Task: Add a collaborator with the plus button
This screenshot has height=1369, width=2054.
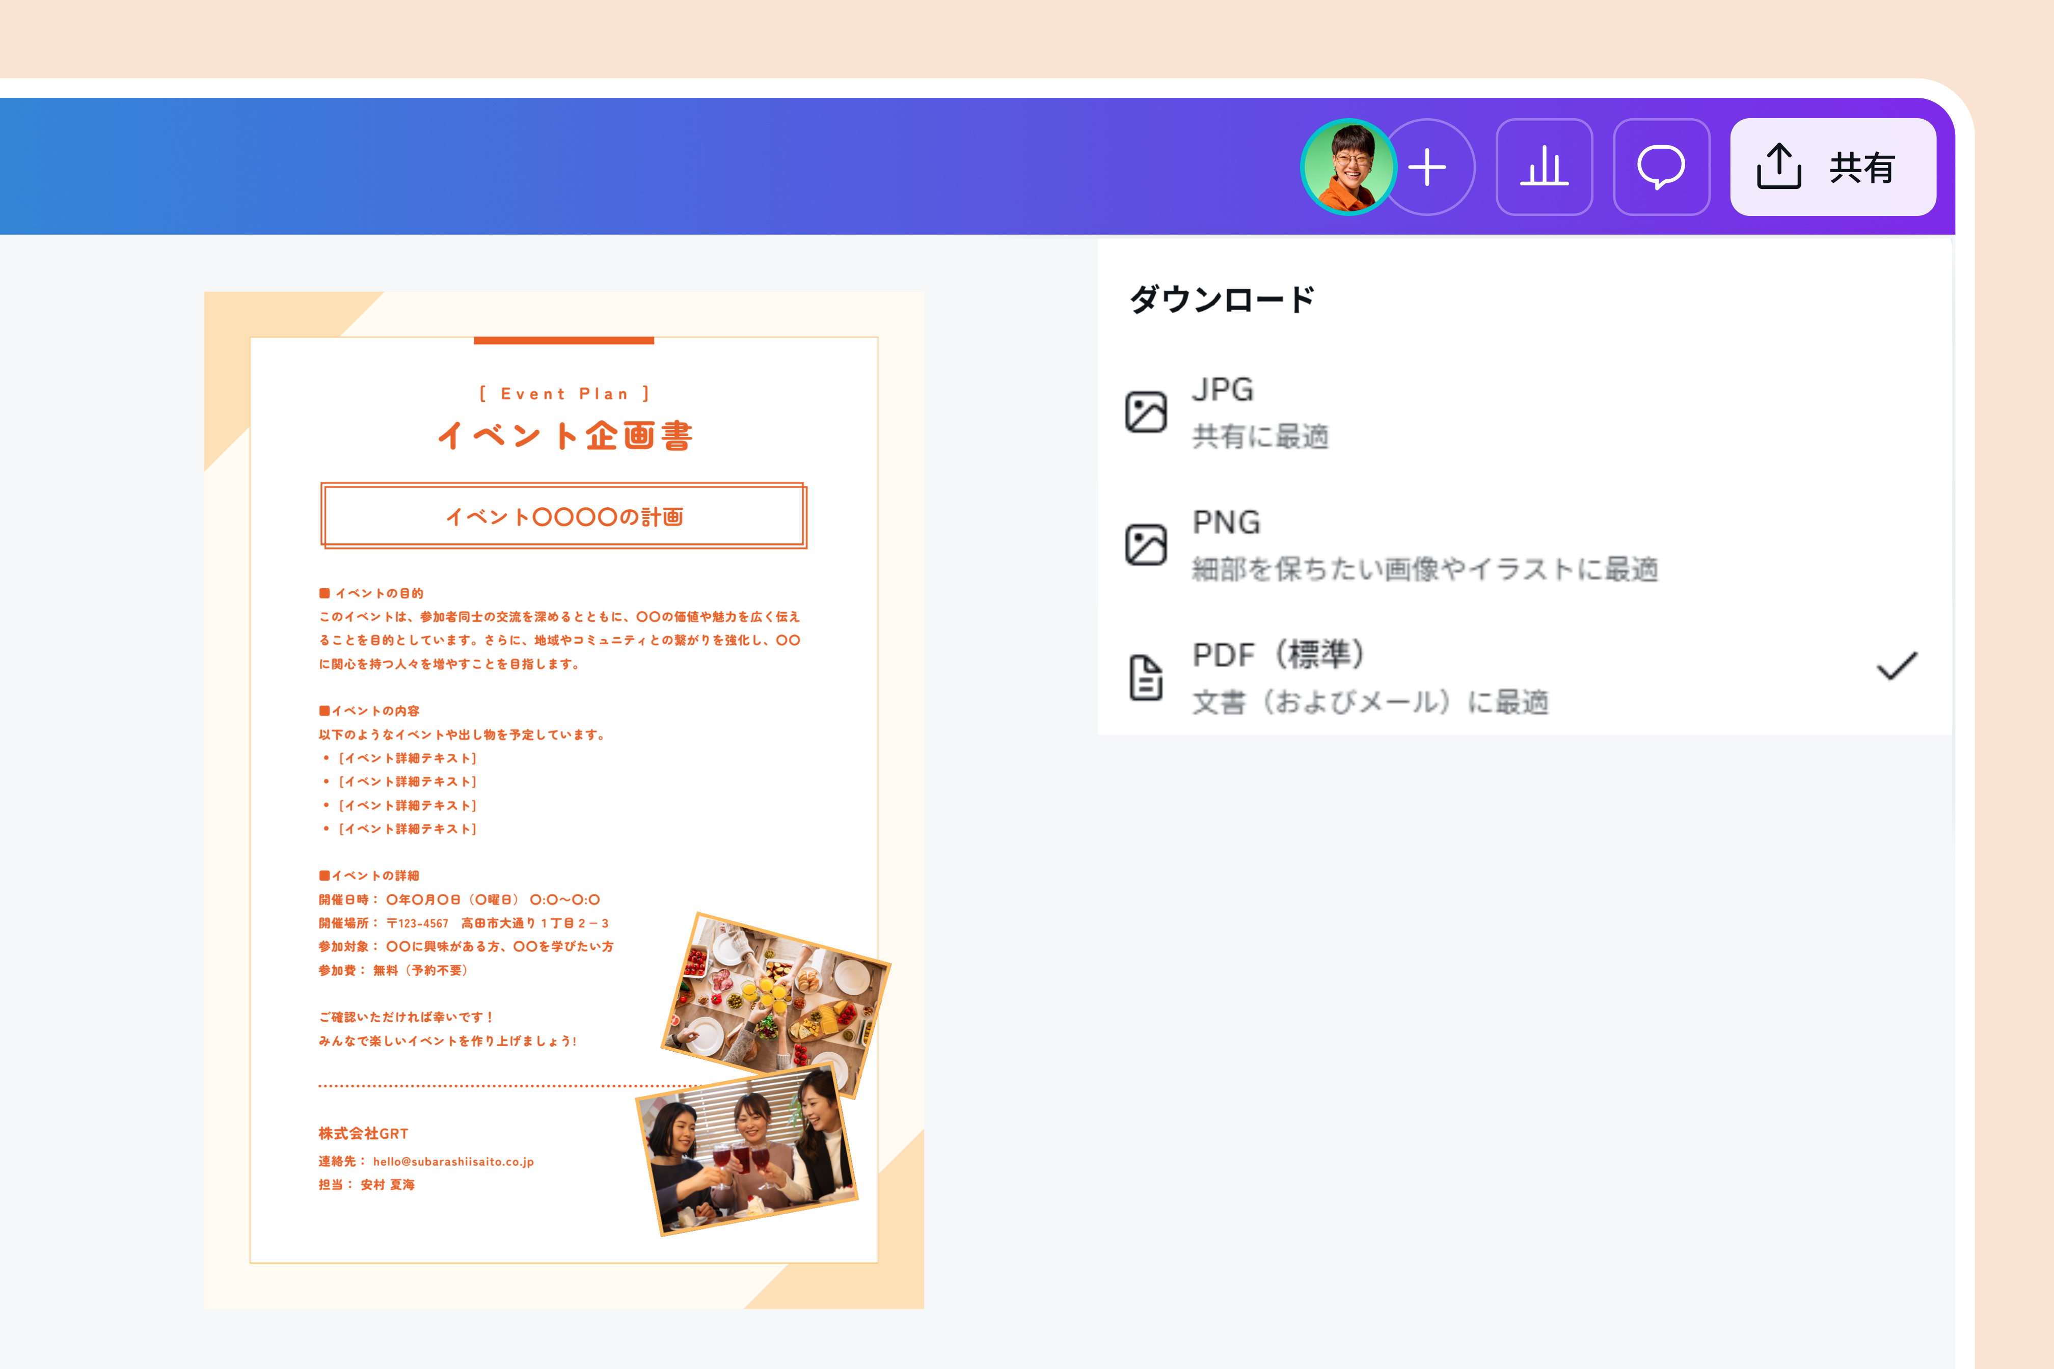Action: pos(1429,167)
